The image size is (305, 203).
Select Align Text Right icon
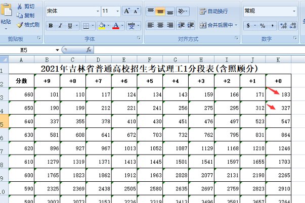(170, 25)
